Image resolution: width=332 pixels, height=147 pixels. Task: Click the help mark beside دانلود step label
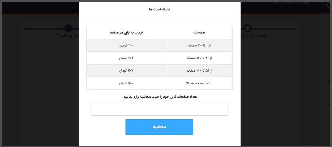(x=57, y=35)
